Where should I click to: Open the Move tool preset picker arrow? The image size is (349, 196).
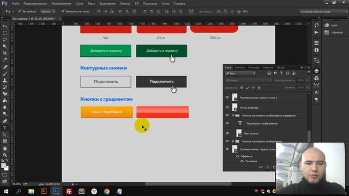tap(13, 11)
